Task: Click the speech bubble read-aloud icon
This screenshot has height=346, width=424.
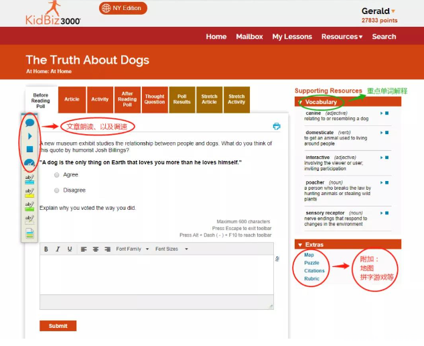Action: [29, 123]
